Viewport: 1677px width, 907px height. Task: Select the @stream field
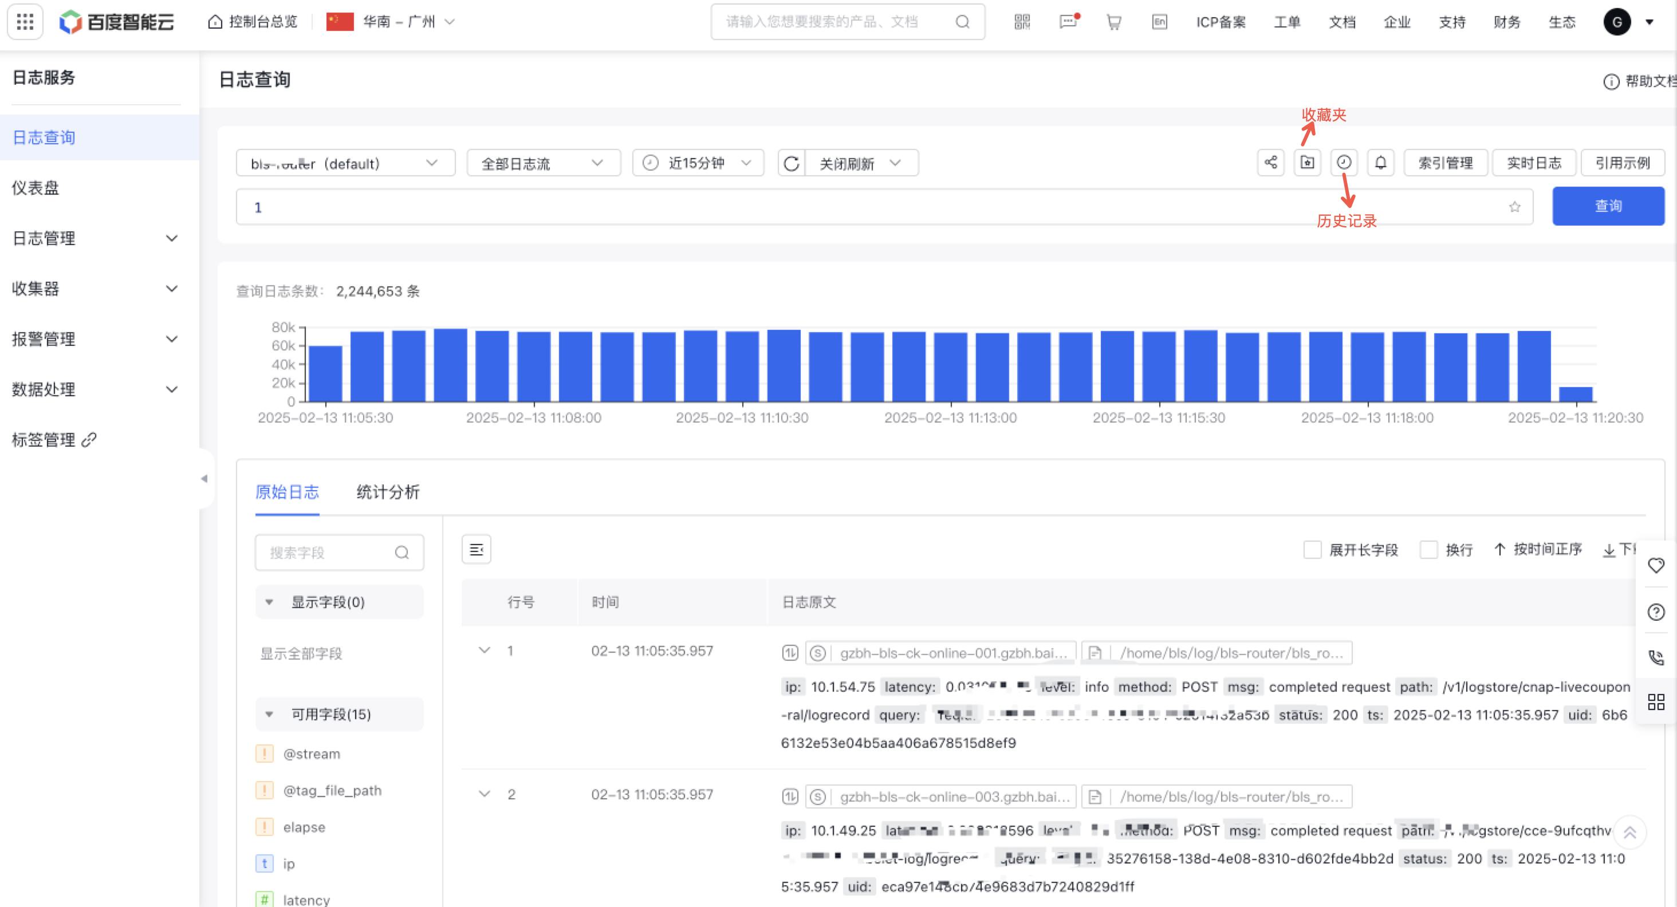(311, 754)
